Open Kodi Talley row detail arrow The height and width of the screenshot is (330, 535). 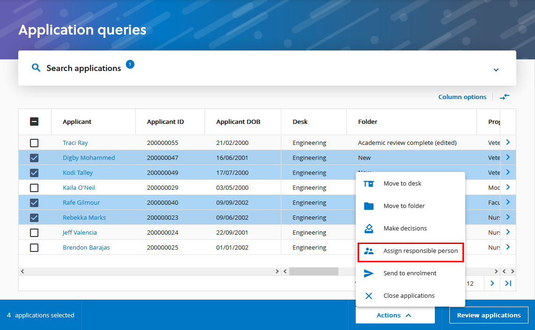[508, 172]
